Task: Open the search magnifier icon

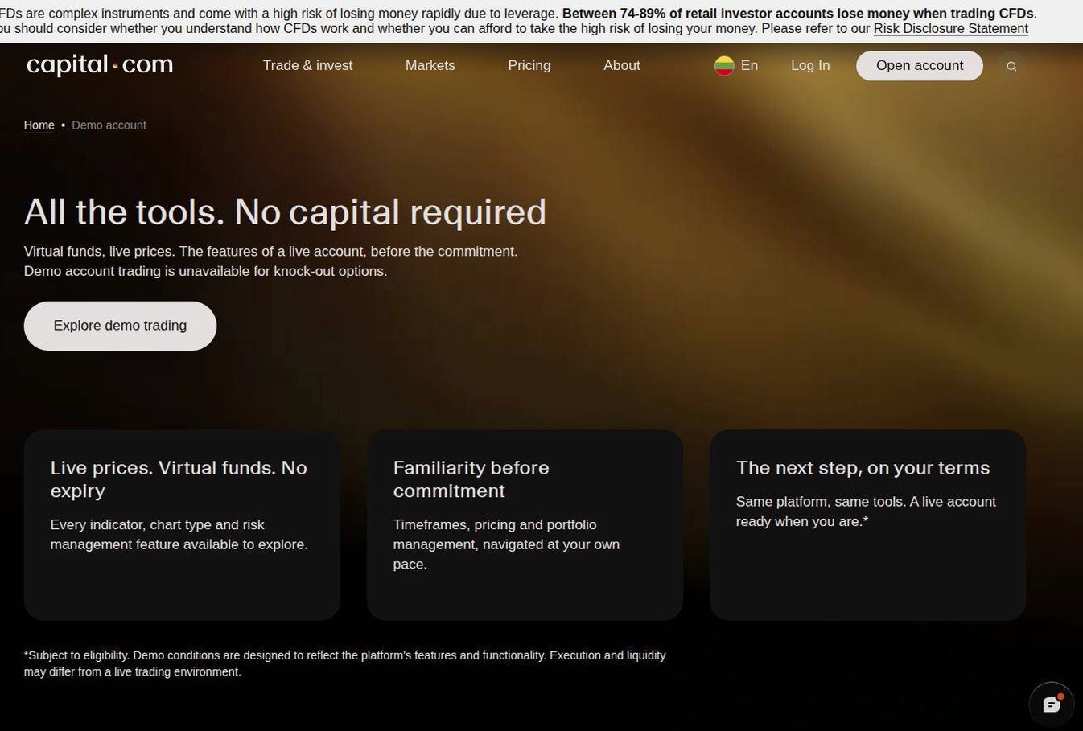Action: [x=1011, y=66]
